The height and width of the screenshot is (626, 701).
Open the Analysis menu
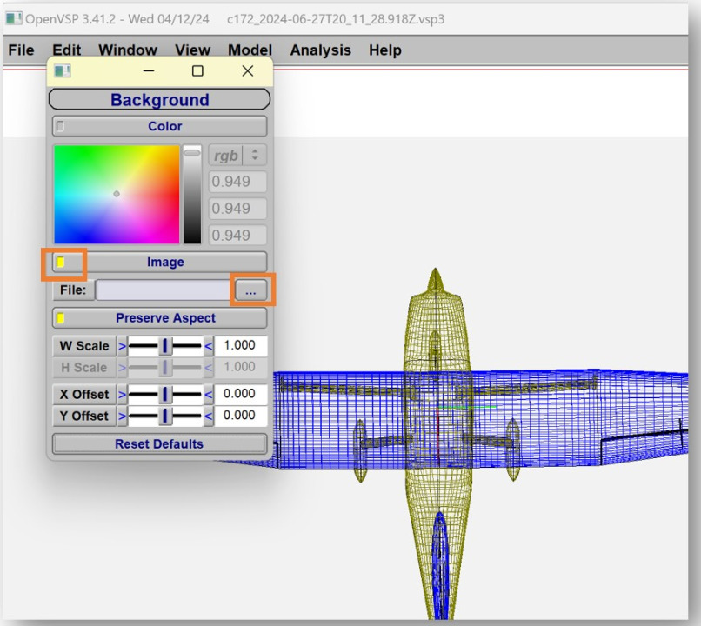[x=320, y=50]
